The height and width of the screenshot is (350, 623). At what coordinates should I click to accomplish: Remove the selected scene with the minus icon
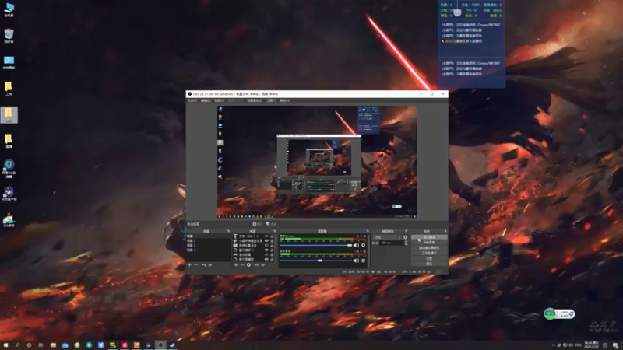[x=196, y=265]
